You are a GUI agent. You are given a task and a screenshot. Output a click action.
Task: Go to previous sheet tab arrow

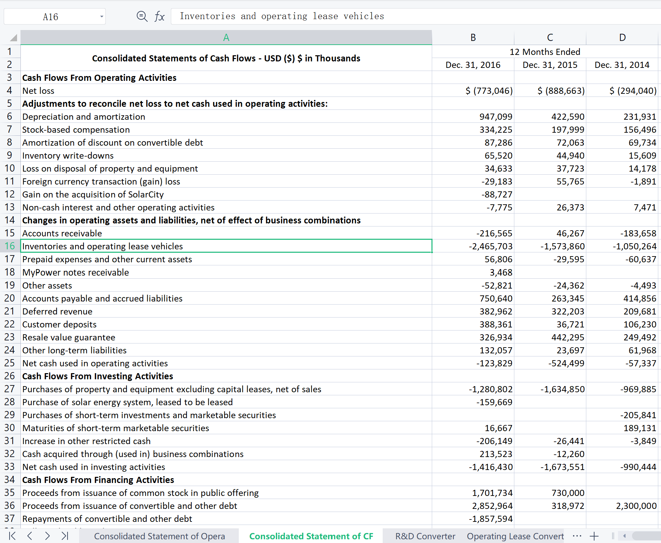pyautogui.click(x=30, y=536)
